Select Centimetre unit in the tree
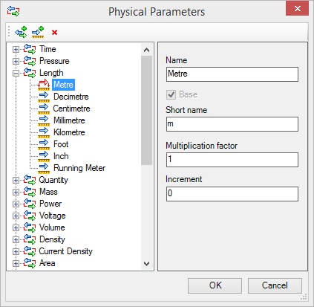Screen dimensions: 314x307 [x=71, y=109]
